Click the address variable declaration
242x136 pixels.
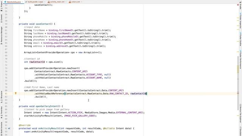37,46
